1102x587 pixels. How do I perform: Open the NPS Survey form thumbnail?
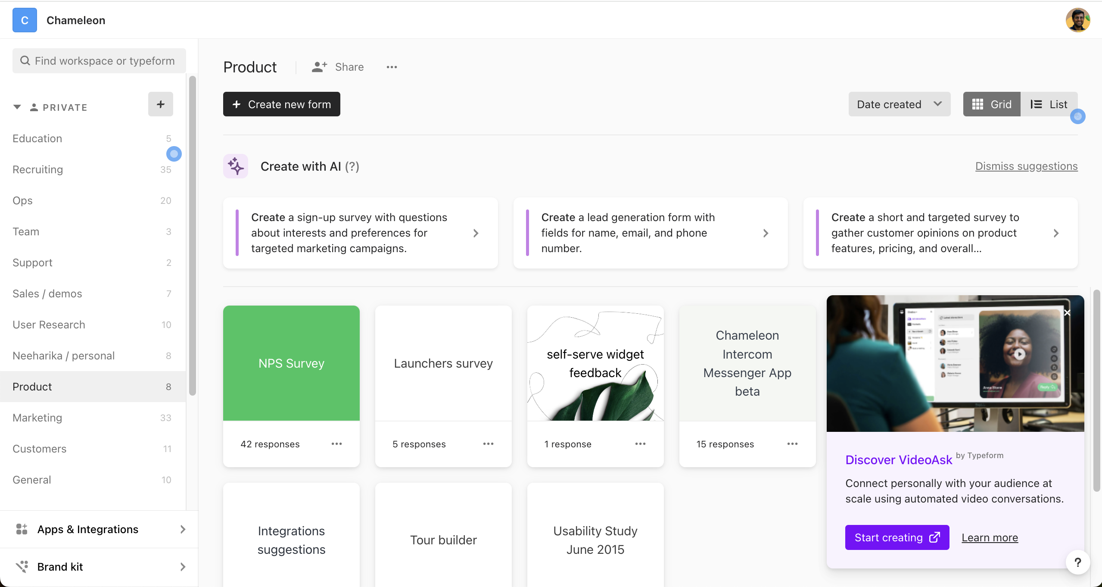(x=291, y=363)
